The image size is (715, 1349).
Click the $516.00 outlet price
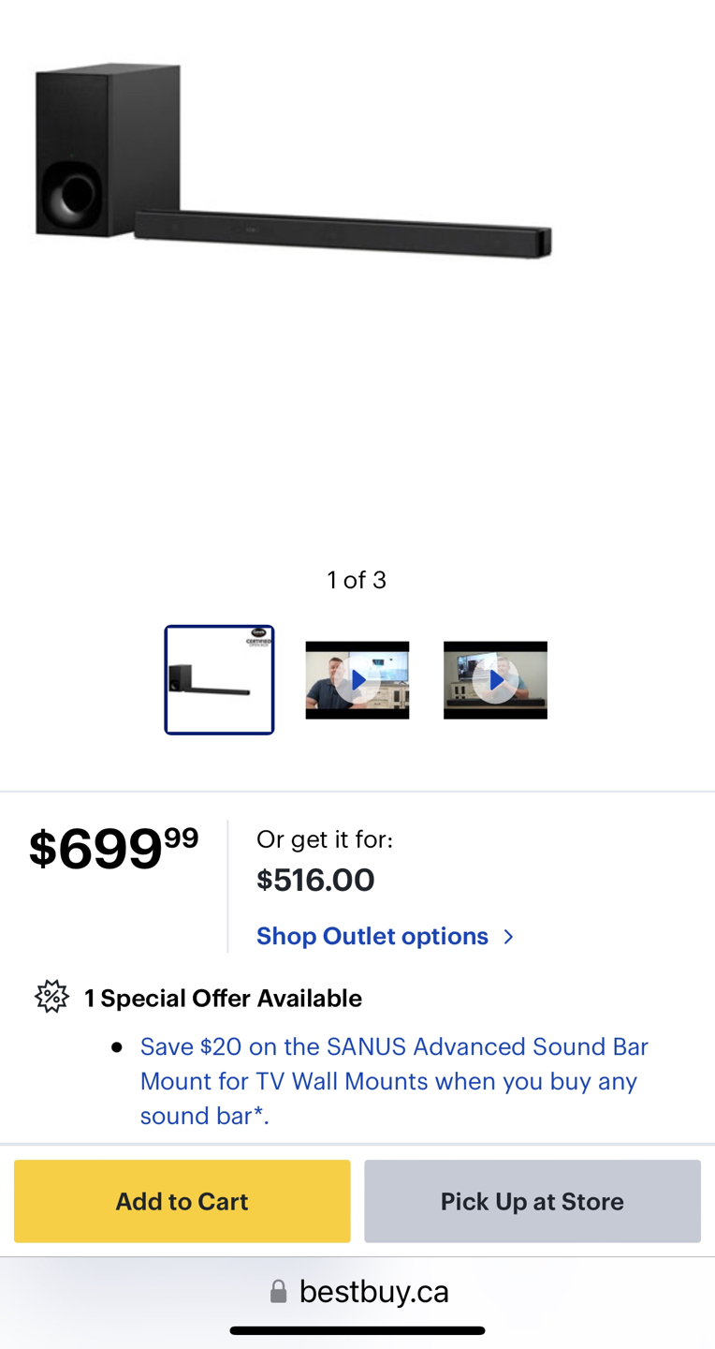click(x=315, y=881)
